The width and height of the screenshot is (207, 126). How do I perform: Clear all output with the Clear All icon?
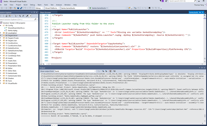[110, 71]
